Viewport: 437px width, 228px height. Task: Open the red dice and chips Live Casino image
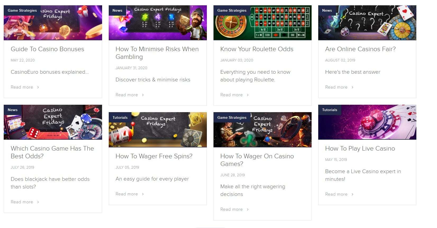coord(367,122)
